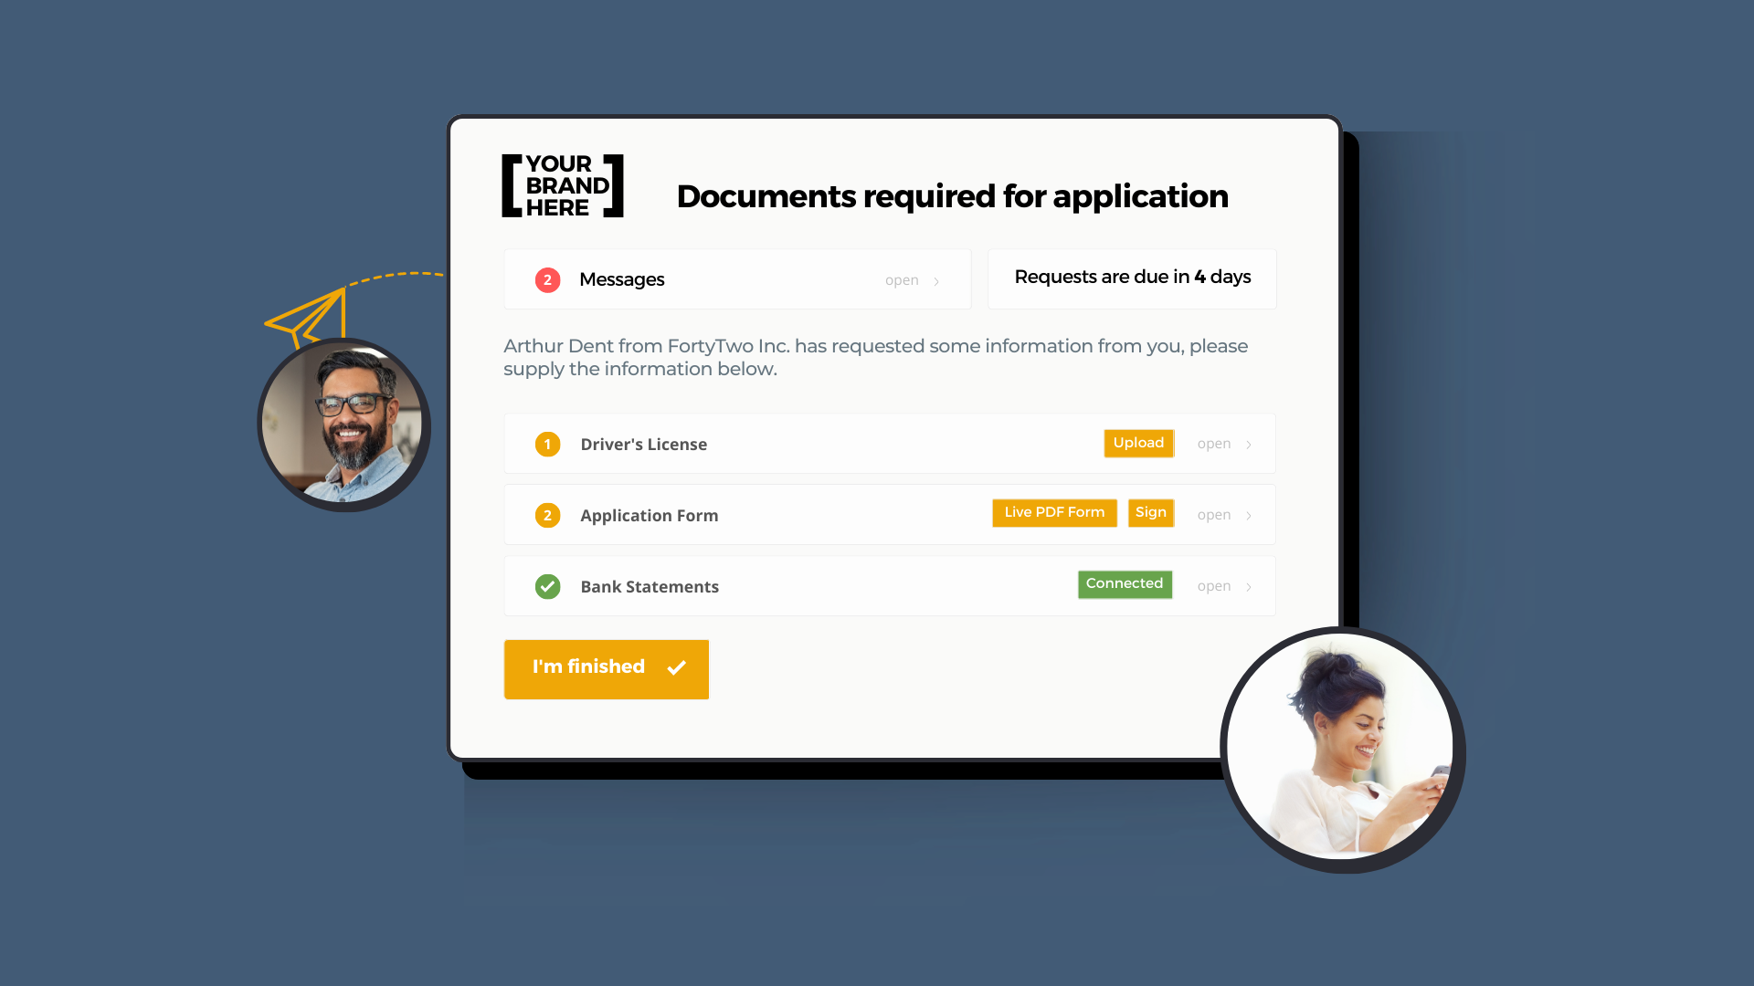This screenshot has width=1754, height=986.
Task: Click the checkmark icon on I'm finished button
Action: [x=676, y=668]
